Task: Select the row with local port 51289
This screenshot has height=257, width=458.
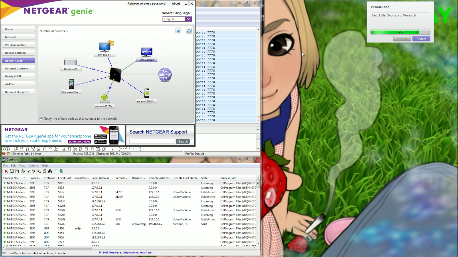Action: coord(129,224)
